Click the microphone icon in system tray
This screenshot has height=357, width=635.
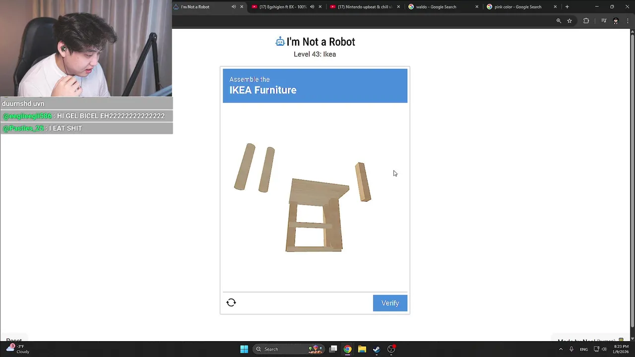pos(571,349)
